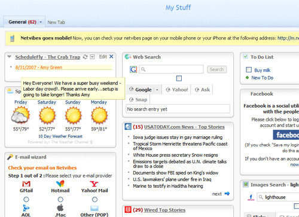The height and width of the screenshot is (217, 299).
Task: Open the Sunday forecast link
Action: [x=73, y=102]
